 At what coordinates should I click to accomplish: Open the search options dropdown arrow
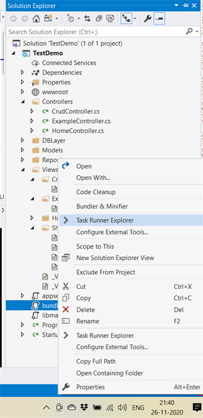197,32
